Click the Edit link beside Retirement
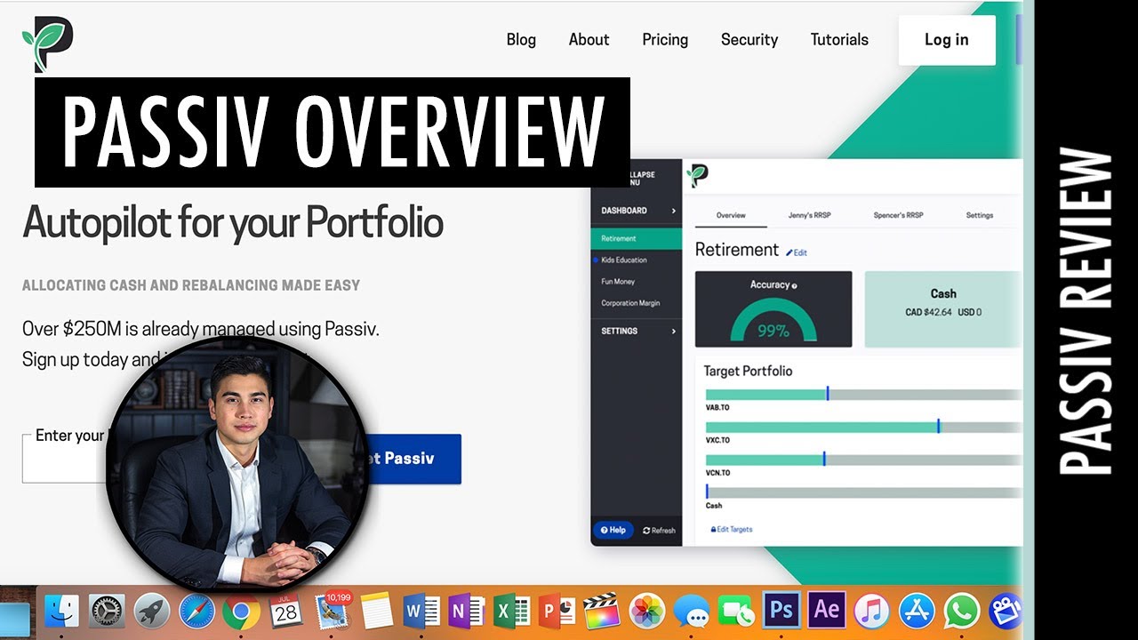 click(x=797, y=252)
